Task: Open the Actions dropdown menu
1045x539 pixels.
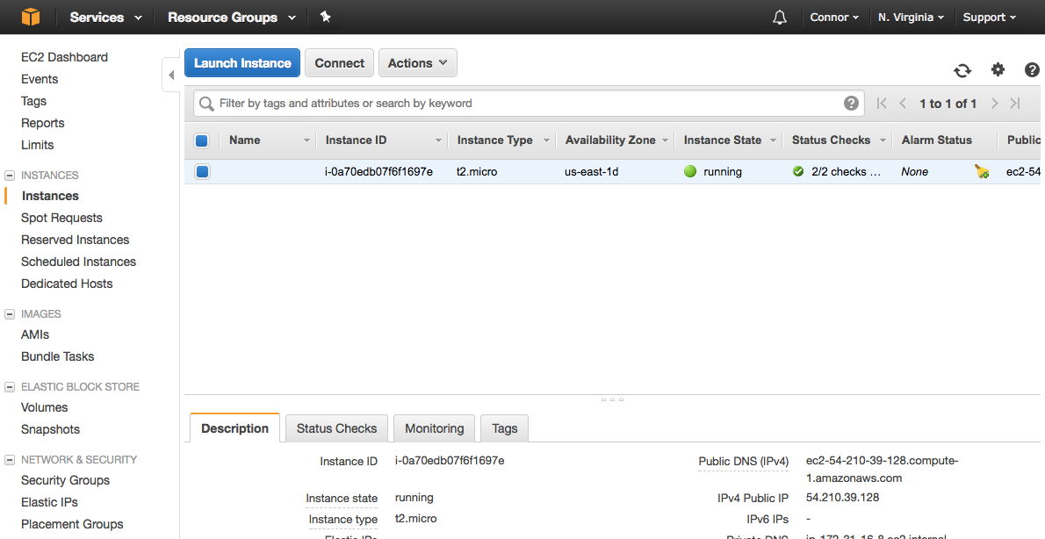Action: 417,63
